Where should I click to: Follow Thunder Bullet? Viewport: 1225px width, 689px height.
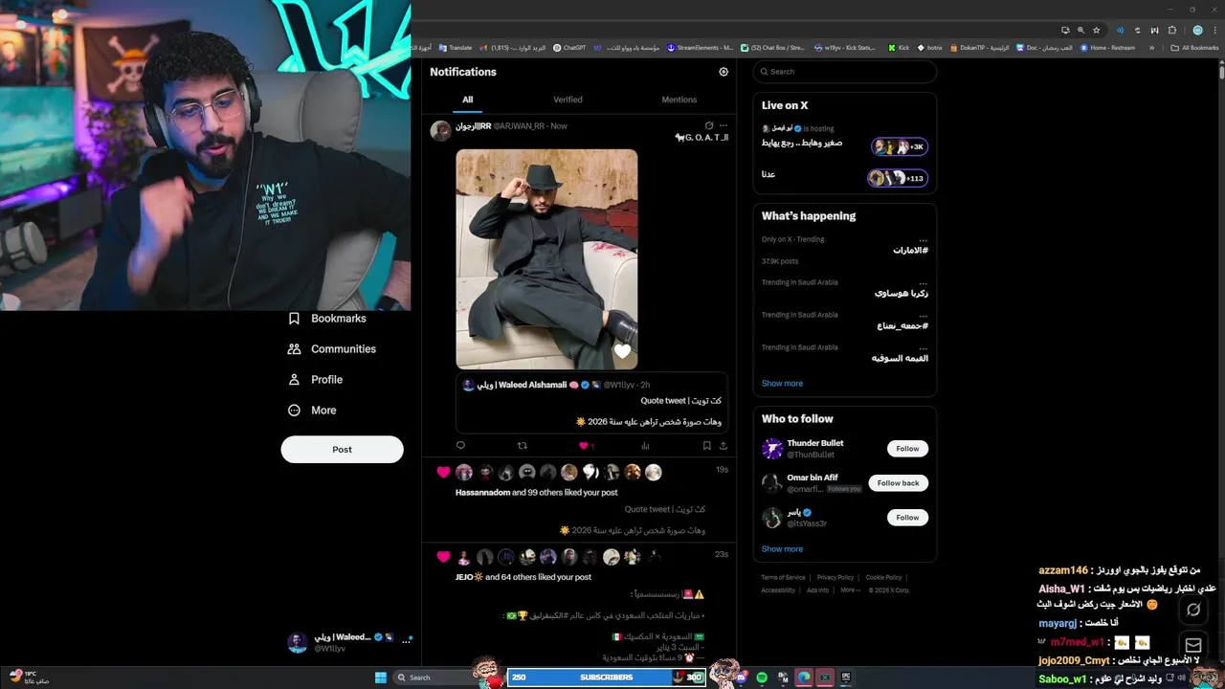click(907, 449)
